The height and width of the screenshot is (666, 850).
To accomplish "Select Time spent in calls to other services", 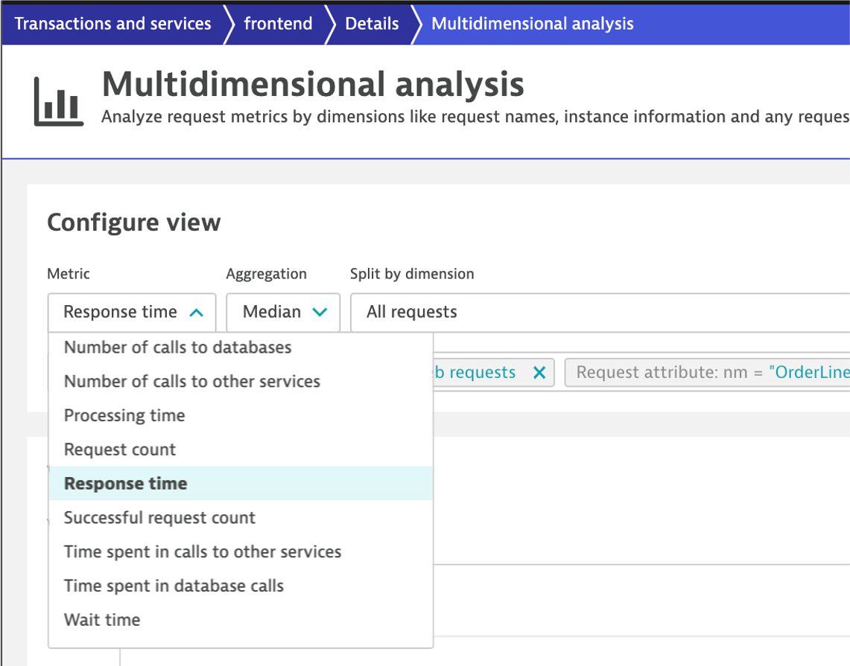I will pyautogui.click(x=203, y=552).
